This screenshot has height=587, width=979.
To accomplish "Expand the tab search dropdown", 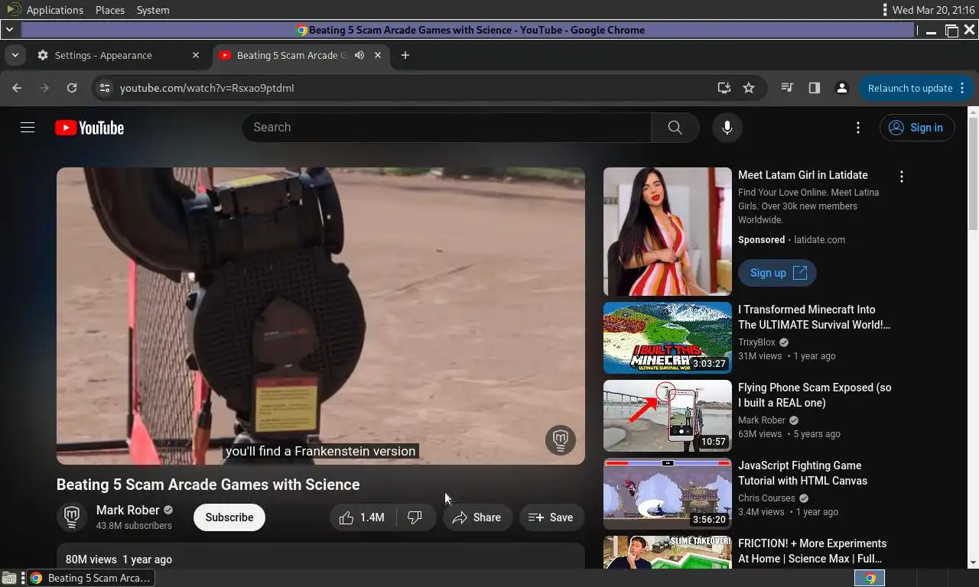I will click(x=15, y=55).
